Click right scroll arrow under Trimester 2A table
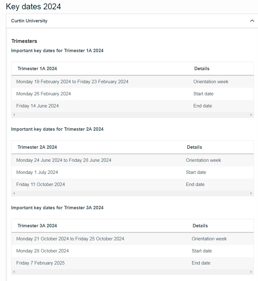 click(x=251, y=193)
